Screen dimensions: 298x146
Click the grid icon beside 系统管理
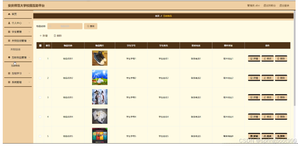pos(9,82)
